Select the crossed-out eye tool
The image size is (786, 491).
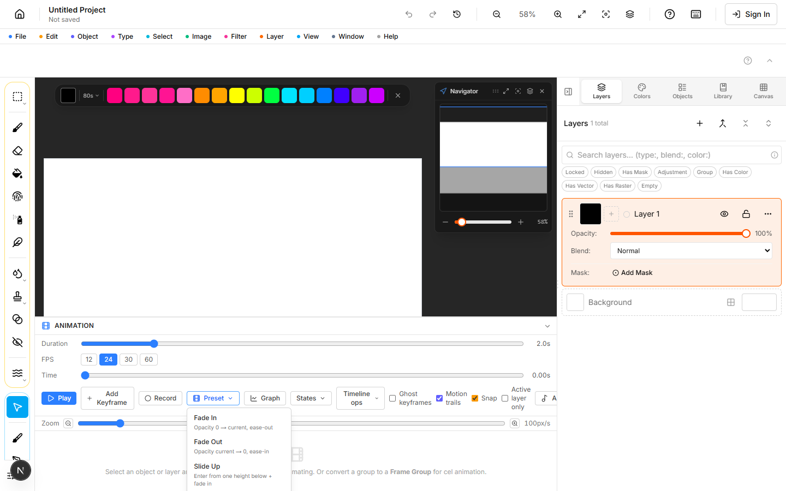point(17,342)
